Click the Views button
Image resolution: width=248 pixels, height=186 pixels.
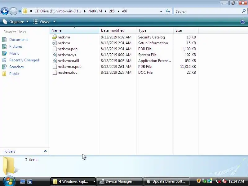point(41,22)
